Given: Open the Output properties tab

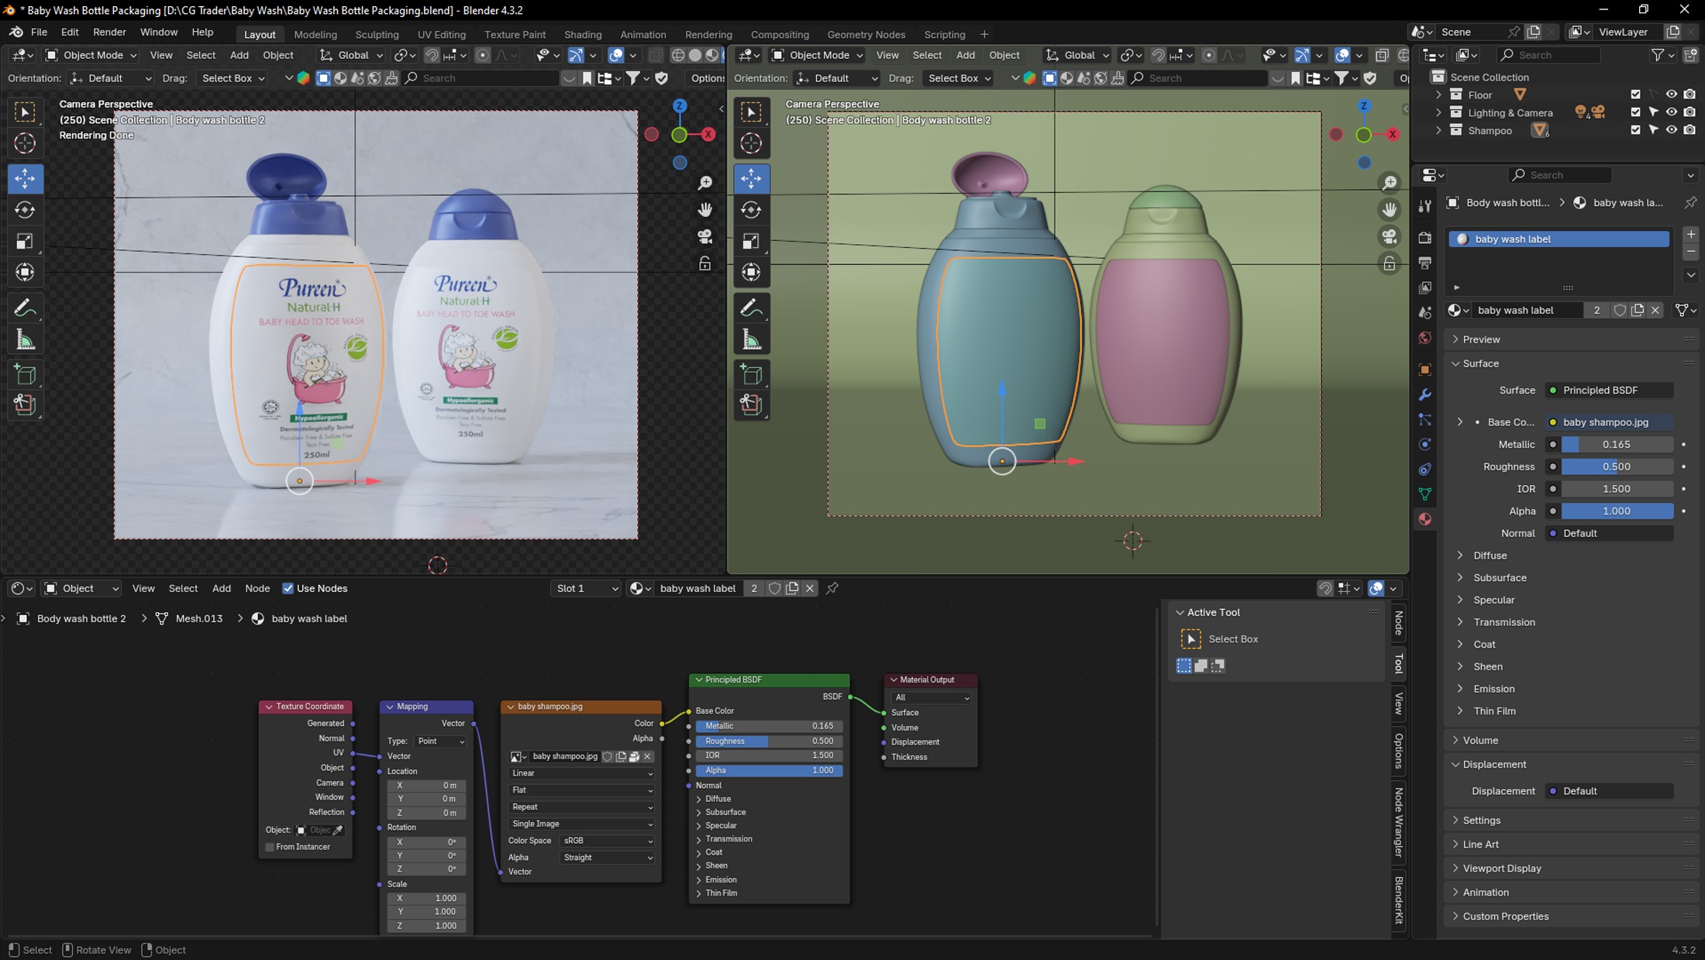Looking at the screenshot, I should [1424, 263].
